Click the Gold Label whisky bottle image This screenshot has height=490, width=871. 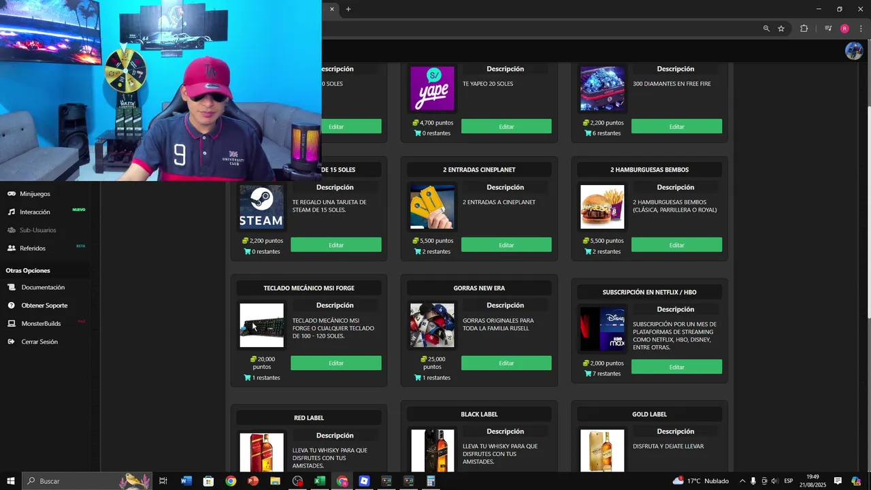602,451
